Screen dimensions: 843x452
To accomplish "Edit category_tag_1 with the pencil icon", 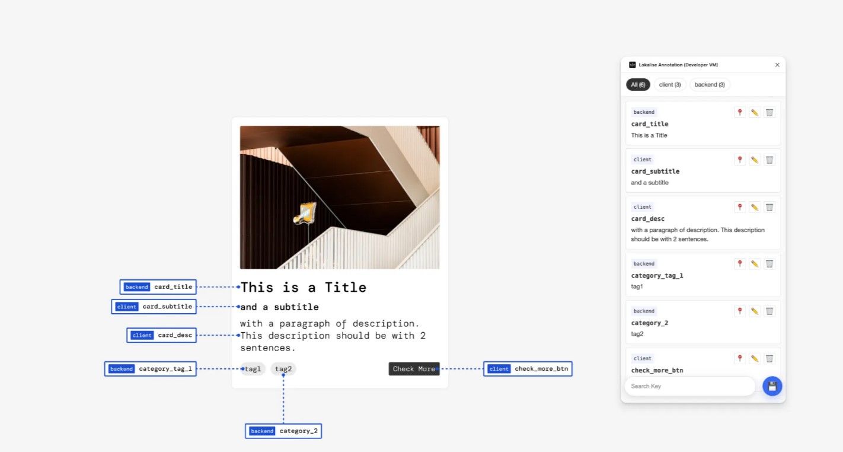I will [755, 263].
